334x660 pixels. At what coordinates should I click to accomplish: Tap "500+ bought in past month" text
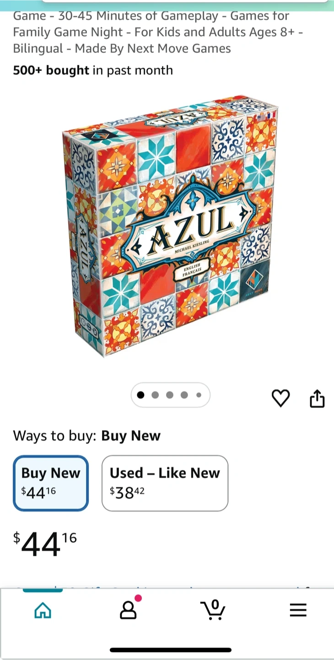(x=93, y=70)
